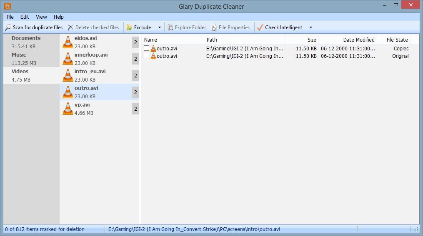Click the Explore Folder icon
423x236 pixels.
(170, 27)
